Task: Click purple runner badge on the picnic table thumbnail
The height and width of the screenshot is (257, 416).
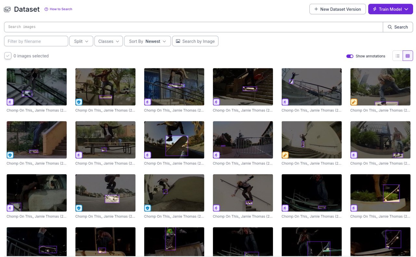Action: [79, 155]
